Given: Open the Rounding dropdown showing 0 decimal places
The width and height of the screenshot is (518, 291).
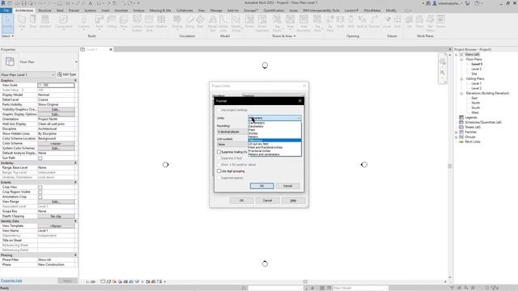Looking at the screenshot, I should pyautogui.click(x=232, y=132).
